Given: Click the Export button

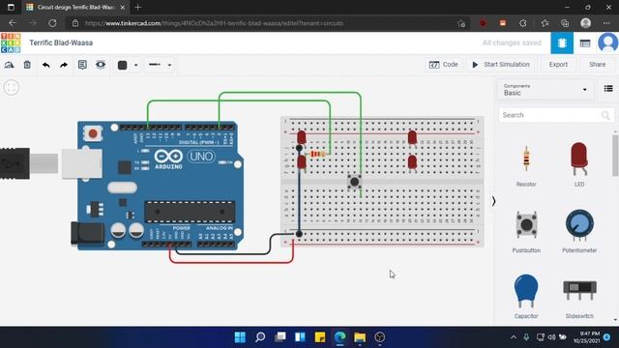Looking at the screenshot, I should click(x=558, y=65).
